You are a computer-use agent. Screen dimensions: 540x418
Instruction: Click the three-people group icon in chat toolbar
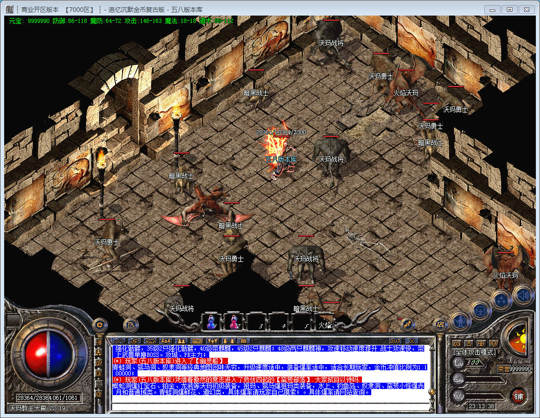(x=166, y=341)
